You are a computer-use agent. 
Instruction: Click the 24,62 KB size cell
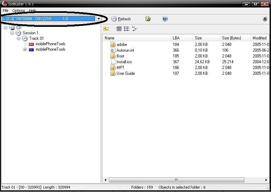point(202,62)
